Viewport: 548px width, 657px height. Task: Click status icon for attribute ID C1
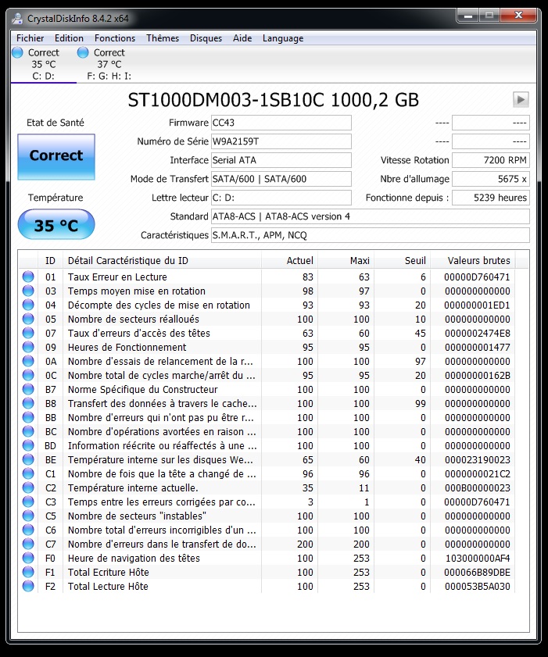(28, 473)
